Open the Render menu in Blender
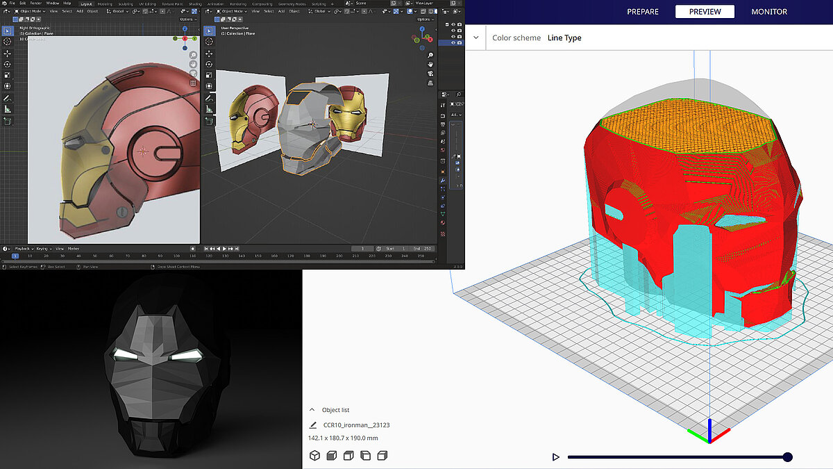This screenshot has height=469, width=833. tap(35, 3)
